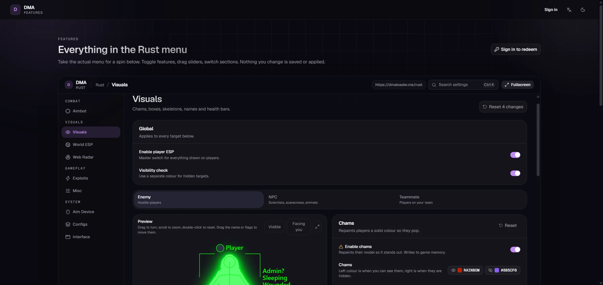The height and width of the screenshot is (285, 603).
Task: Click the inner menu scrollbar thumb
Action: coord(538,140)
